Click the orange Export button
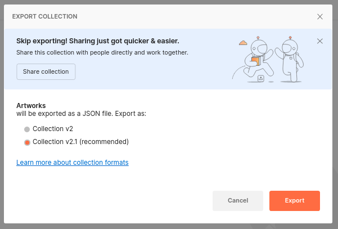Viewport: 338px width, 229px height. [x=295, y=200]
